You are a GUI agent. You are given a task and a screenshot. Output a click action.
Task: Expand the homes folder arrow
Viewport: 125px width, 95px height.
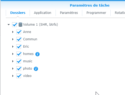click(x=13, y=54)
